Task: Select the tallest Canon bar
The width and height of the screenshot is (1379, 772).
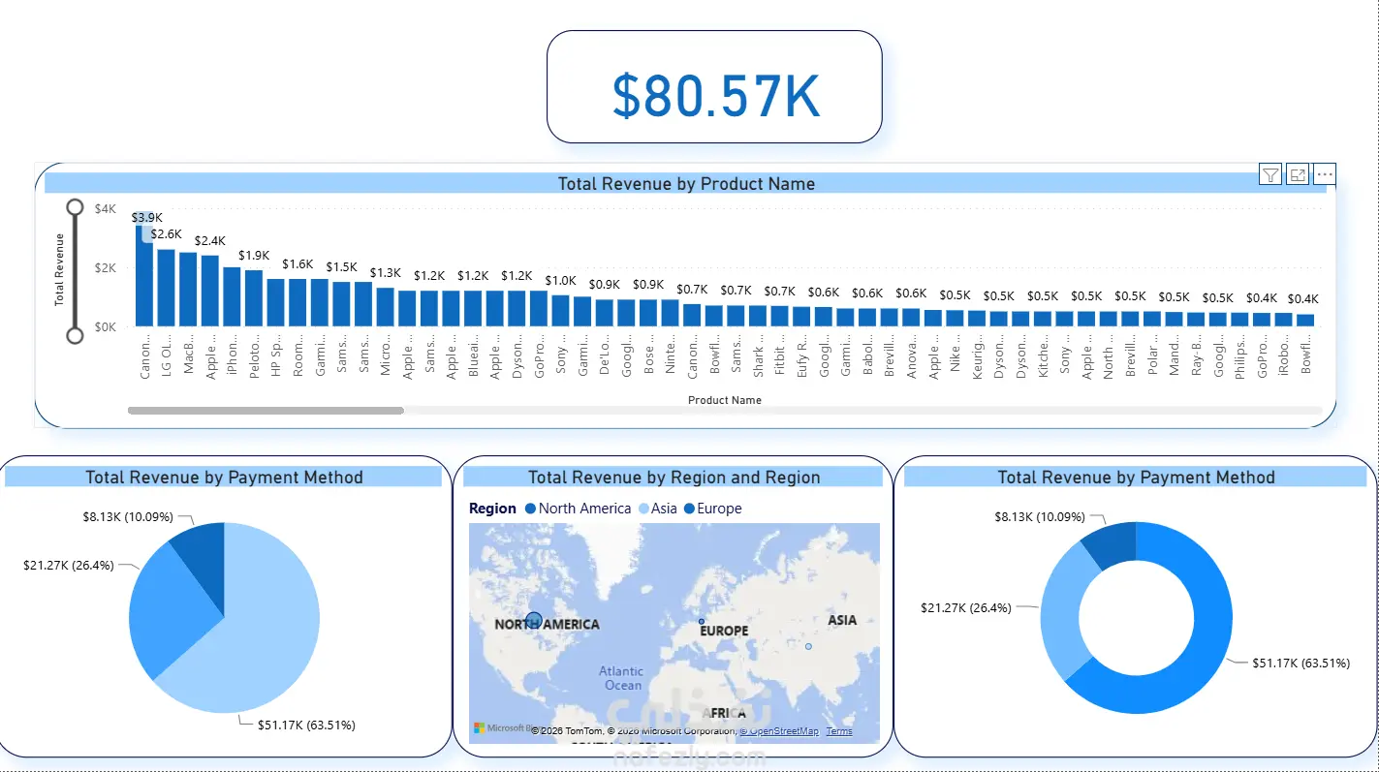Action: [143, 269]
